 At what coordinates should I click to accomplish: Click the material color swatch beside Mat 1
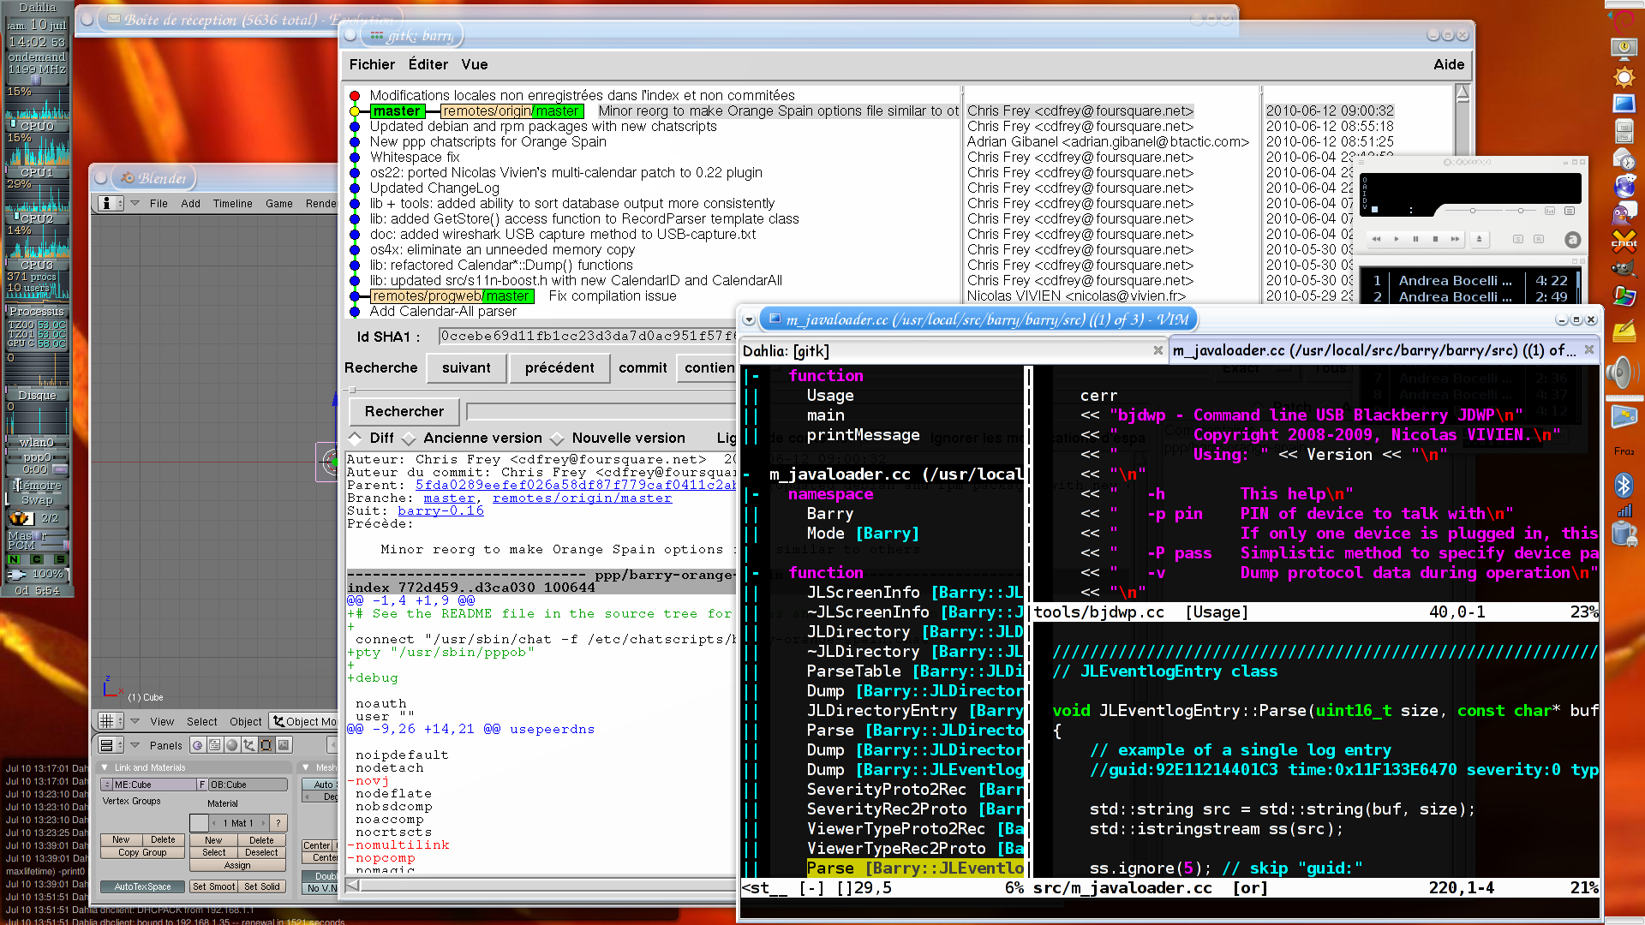pyautogui.click(x=199, y=823)
